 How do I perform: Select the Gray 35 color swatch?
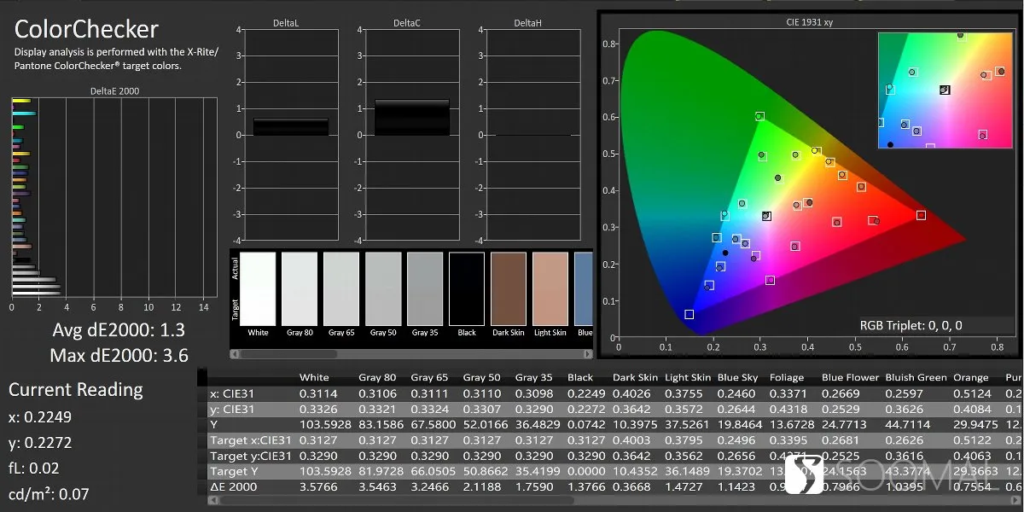tap(425, 288)
